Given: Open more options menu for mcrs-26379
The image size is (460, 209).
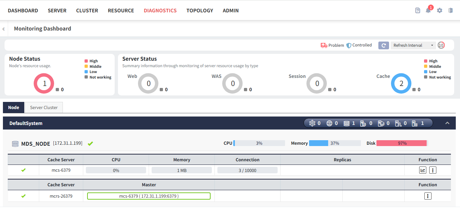Looking at the screenshot, I should pos(428,196).
